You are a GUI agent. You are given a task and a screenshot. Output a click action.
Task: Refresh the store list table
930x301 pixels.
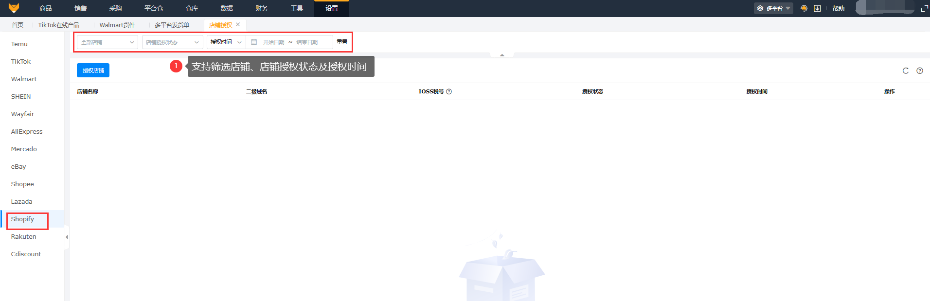[x=906, y=71]
